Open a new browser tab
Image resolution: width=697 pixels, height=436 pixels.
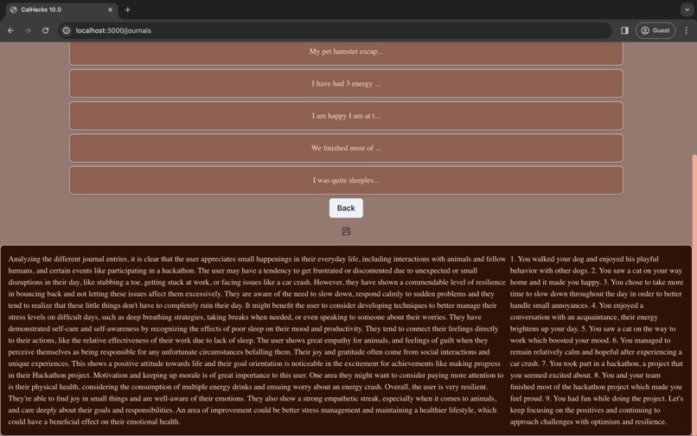tap(128, 10)
